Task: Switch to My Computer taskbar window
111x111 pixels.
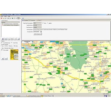Action: pyautogui.click(x=20, y=96)
